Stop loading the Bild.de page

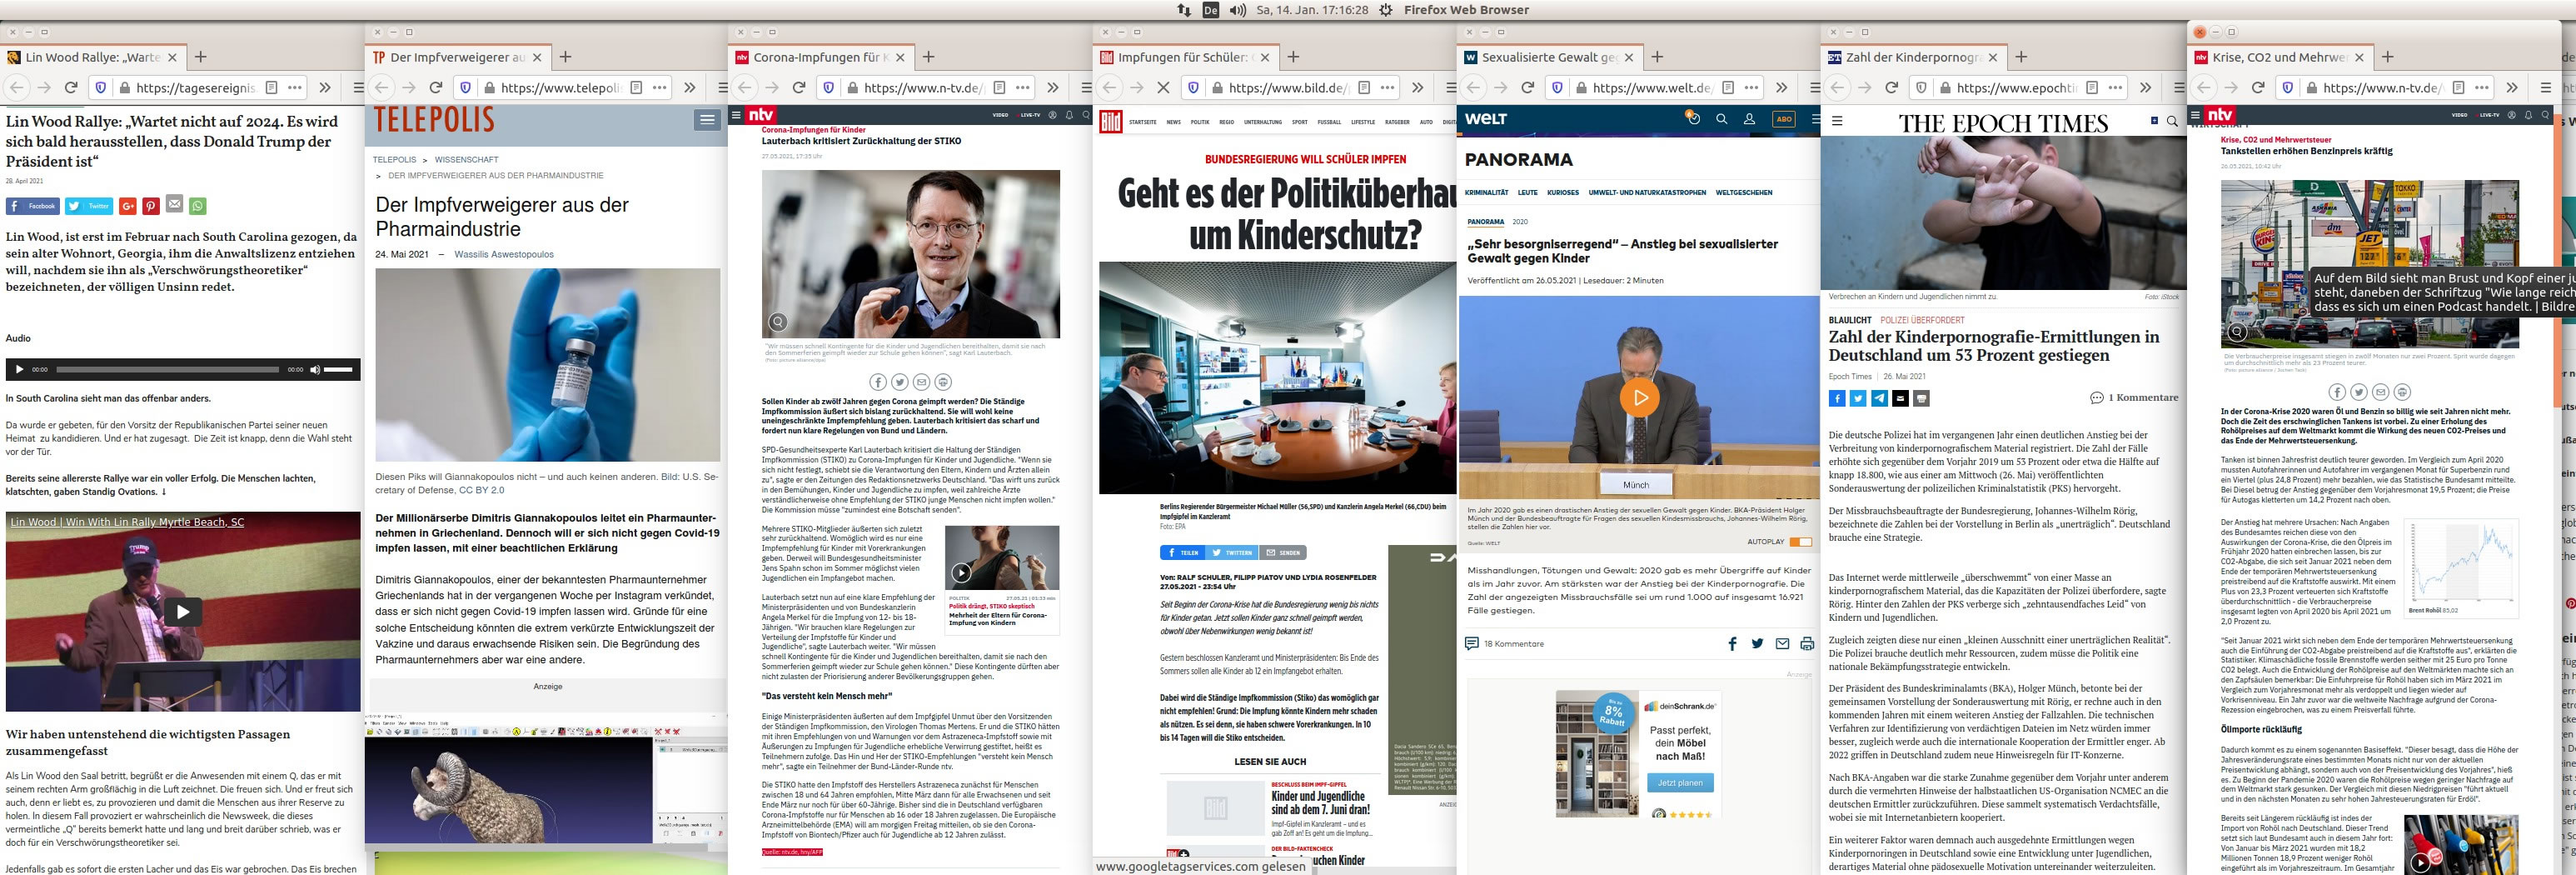tap(1163, 88)
